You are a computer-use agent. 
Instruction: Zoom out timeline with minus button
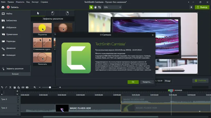coord(40,87)
